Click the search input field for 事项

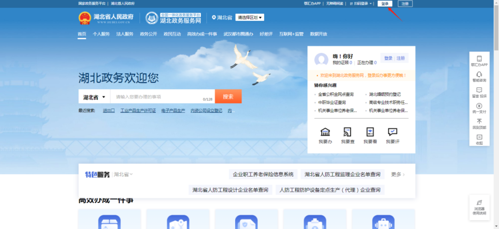point(157,97)
